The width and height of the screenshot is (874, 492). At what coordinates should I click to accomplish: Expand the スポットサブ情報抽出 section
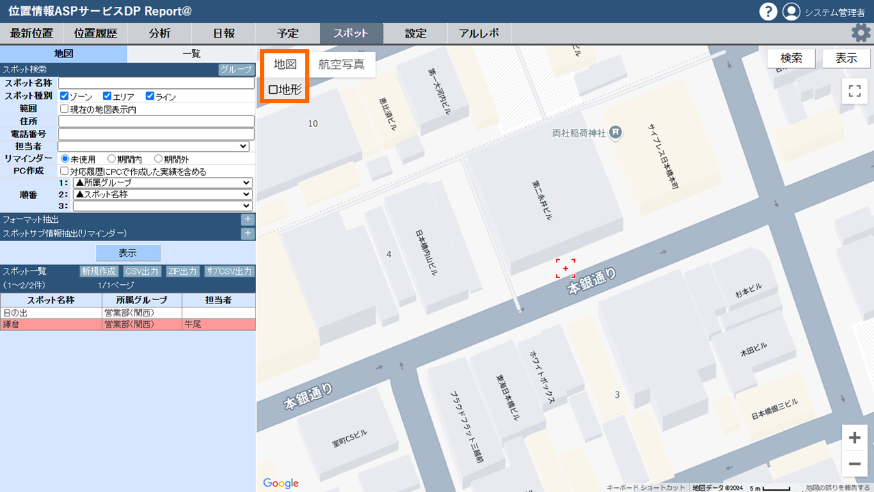[x=248, y=234]
